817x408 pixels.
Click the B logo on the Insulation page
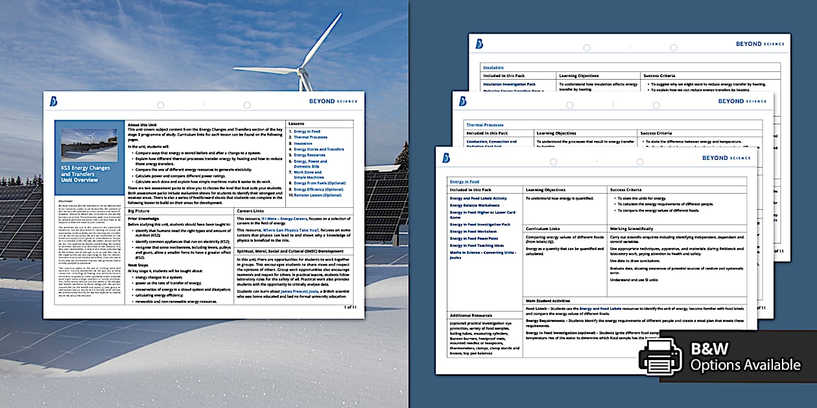coord(478,43)
